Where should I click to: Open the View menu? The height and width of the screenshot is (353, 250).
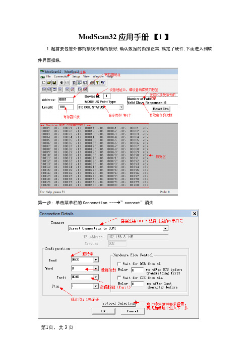coord(86,76)
